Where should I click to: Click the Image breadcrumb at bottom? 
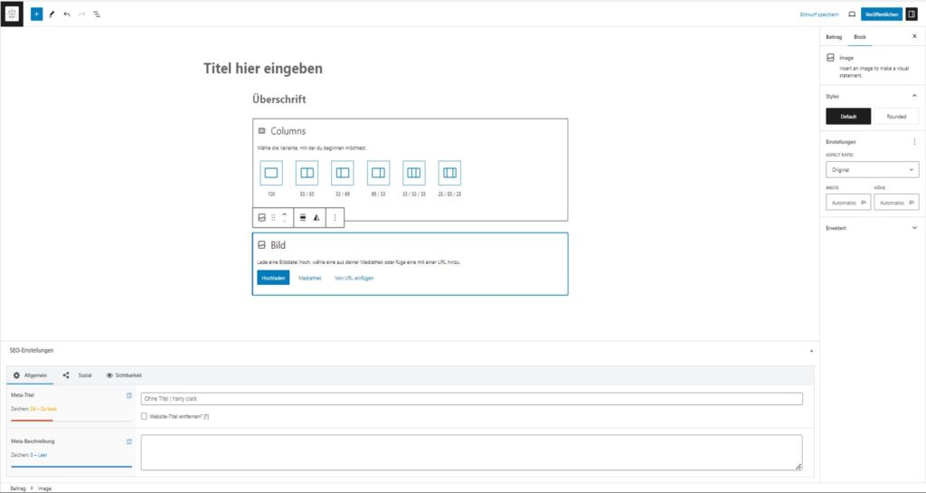(x=45, y=488)
